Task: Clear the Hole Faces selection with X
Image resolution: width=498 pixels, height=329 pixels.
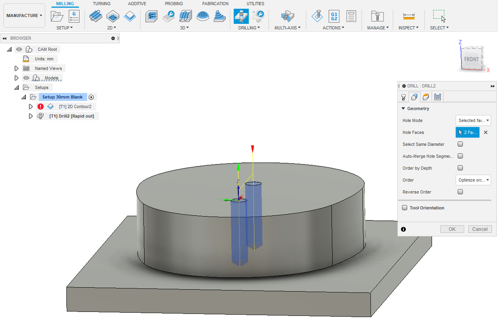Action: 485,132
